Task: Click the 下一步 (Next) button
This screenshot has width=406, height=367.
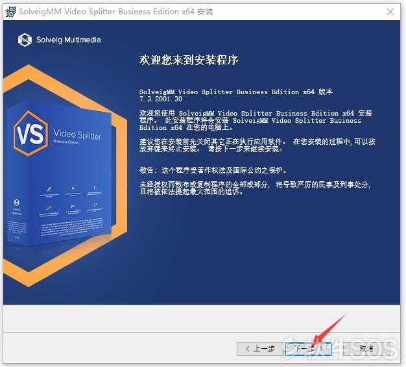Action: click(308, 349)
